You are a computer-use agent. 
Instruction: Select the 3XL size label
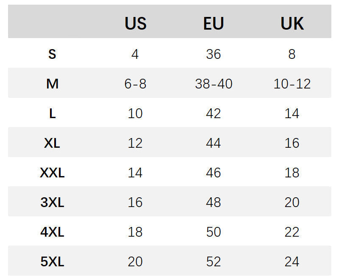pyautogui.click(x=52, y=202)
